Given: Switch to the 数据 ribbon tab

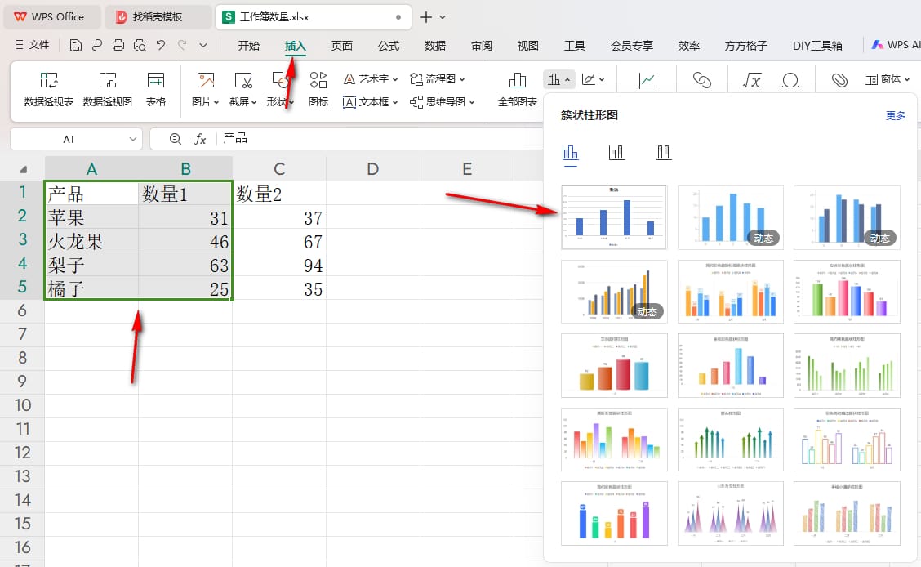Looking at the screenshot, I should point(434,46).
